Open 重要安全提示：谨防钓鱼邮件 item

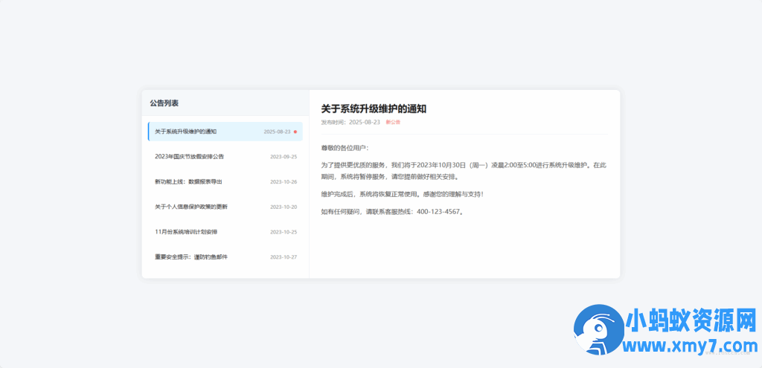pos(225,256)
